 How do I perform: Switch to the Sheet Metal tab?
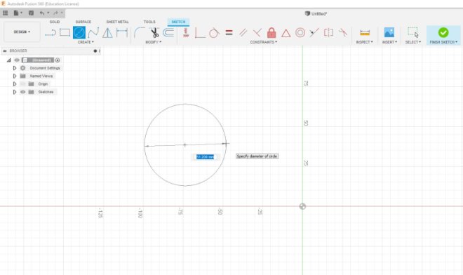click(118, 22)
